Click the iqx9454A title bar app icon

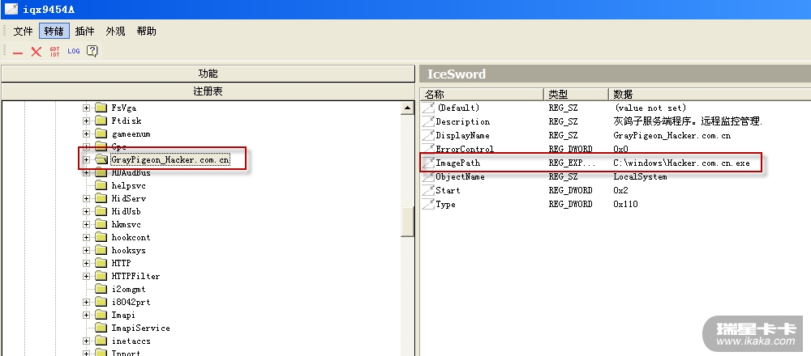[11, 9]
